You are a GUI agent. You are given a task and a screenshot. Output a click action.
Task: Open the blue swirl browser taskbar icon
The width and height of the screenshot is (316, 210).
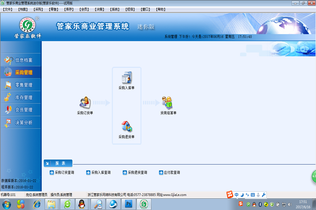click(x=113, y=204)
